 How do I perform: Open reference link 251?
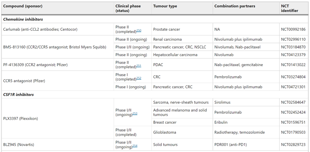point(139,66)
